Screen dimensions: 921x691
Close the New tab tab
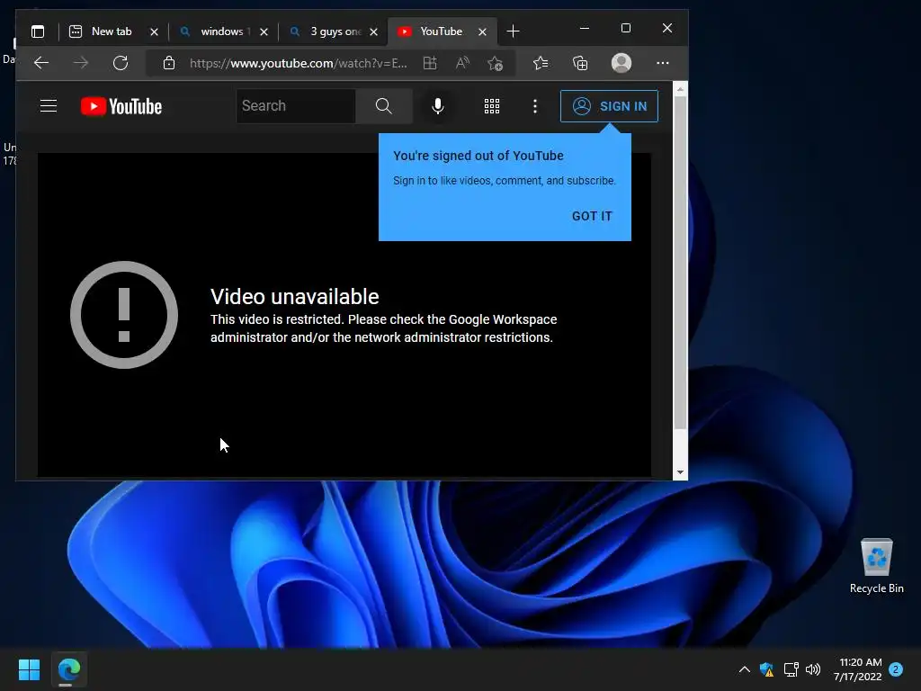click(x=154, y=31)
